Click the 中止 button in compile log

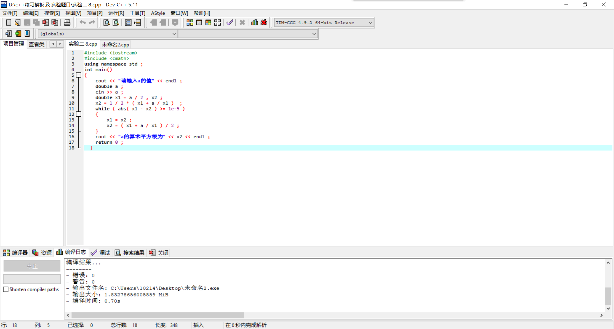point(32,266)
